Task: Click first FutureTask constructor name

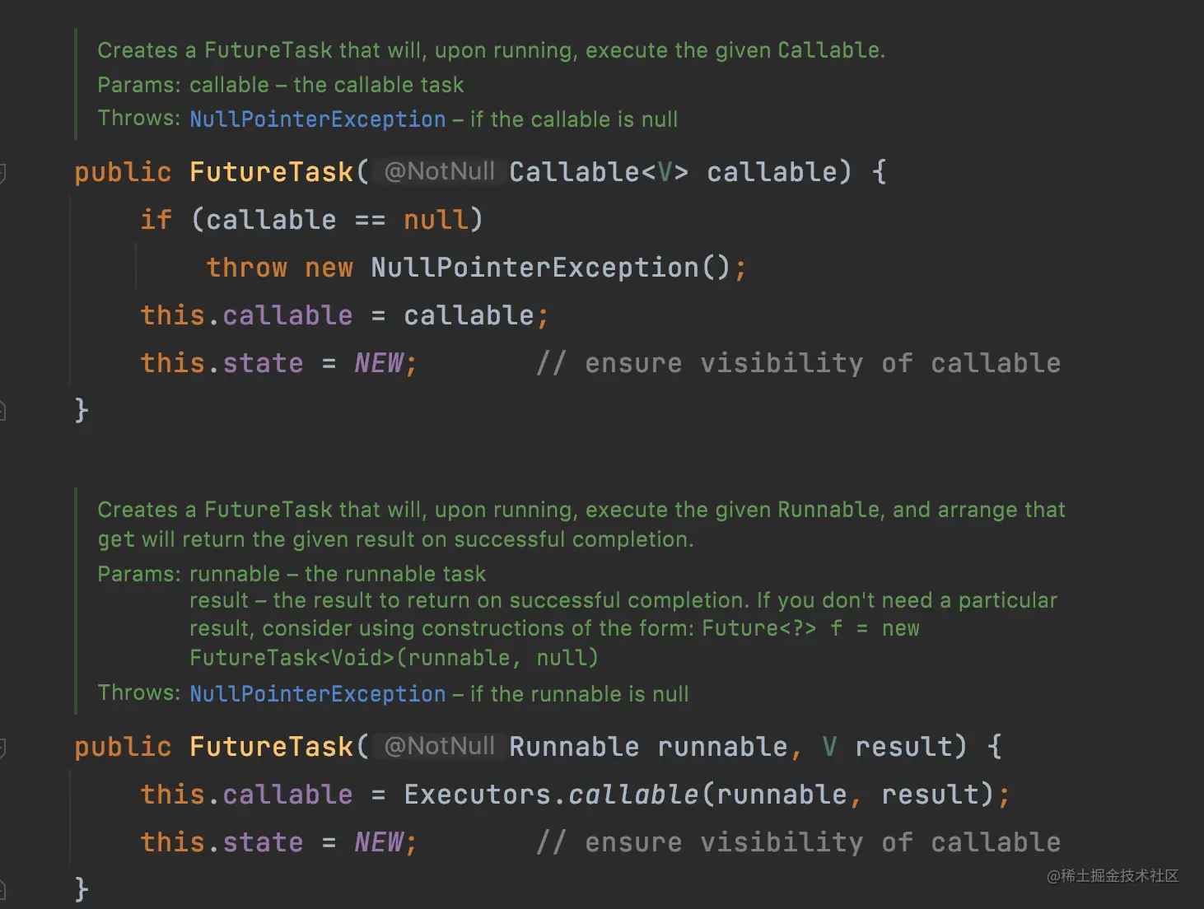Action: (271, 172)
